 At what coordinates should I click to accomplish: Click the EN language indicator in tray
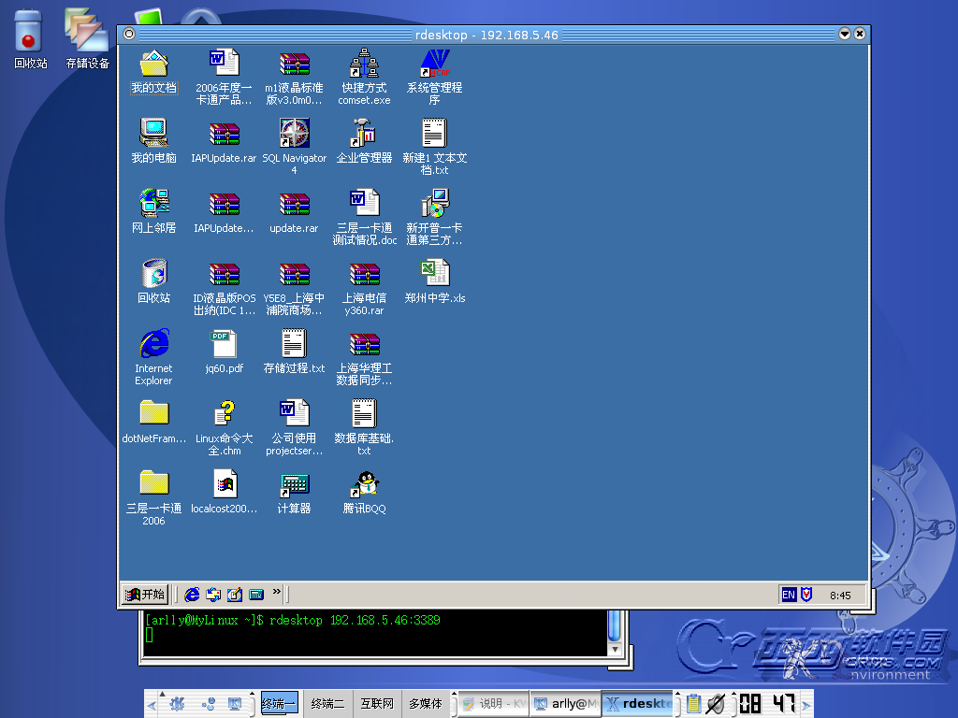[789, 595]
